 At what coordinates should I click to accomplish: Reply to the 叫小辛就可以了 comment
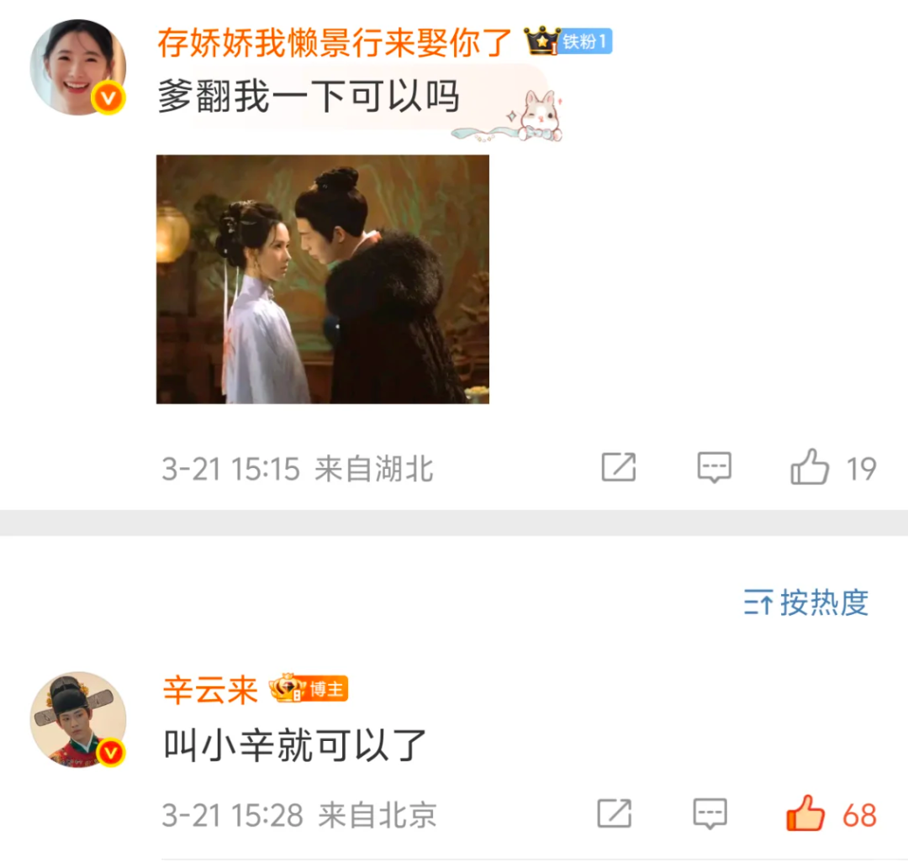[710, 814]
